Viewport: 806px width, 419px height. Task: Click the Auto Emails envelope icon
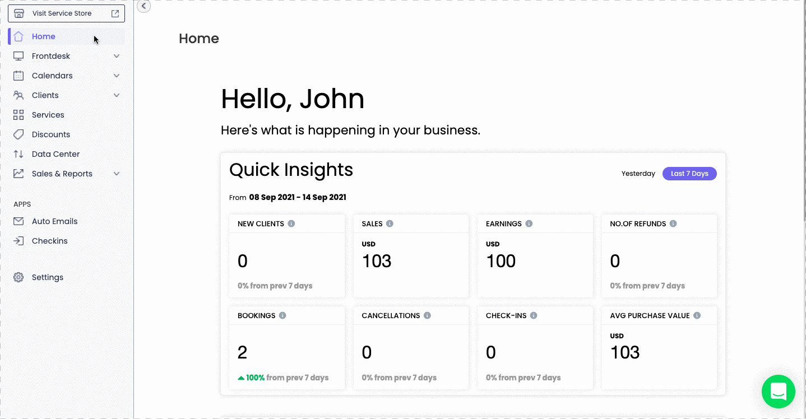[x=19, y=221]
